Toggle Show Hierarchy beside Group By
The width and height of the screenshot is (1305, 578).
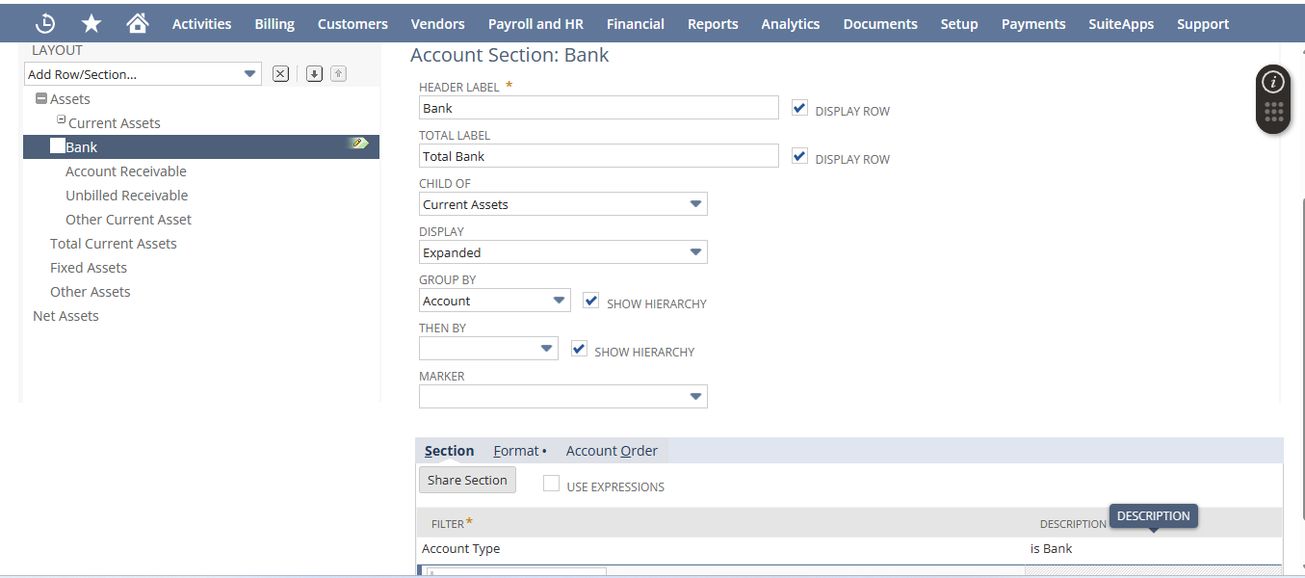coord(591,301)
